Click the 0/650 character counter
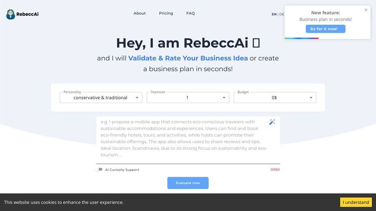The image size is (376, 211). point(275,170)
